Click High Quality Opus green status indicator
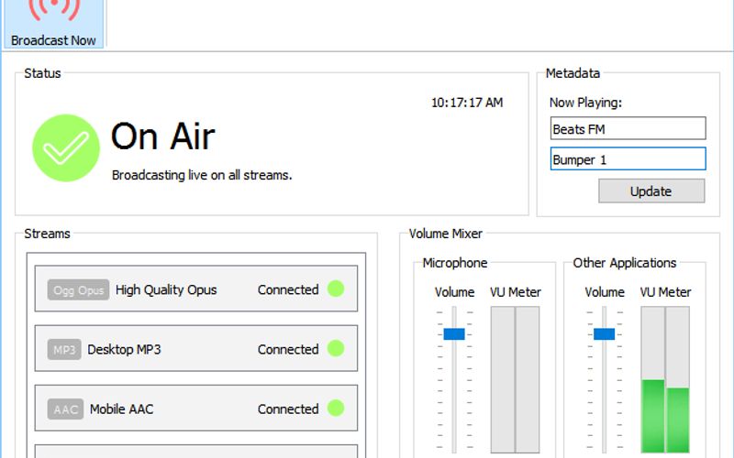734x458 pixels. tap(336, 289)
